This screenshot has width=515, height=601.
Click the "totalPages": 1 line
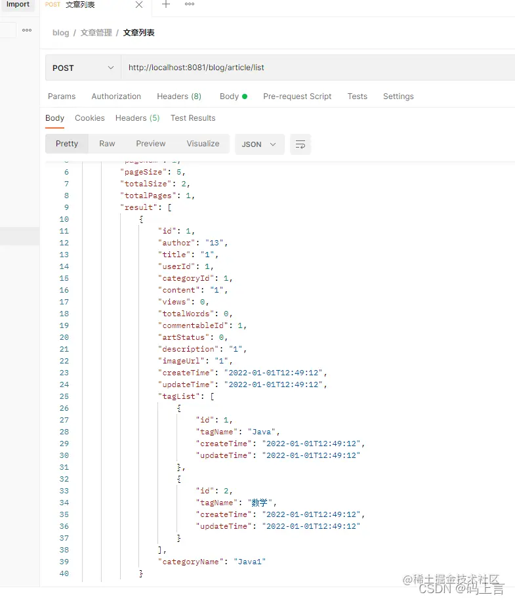point(157,196)
